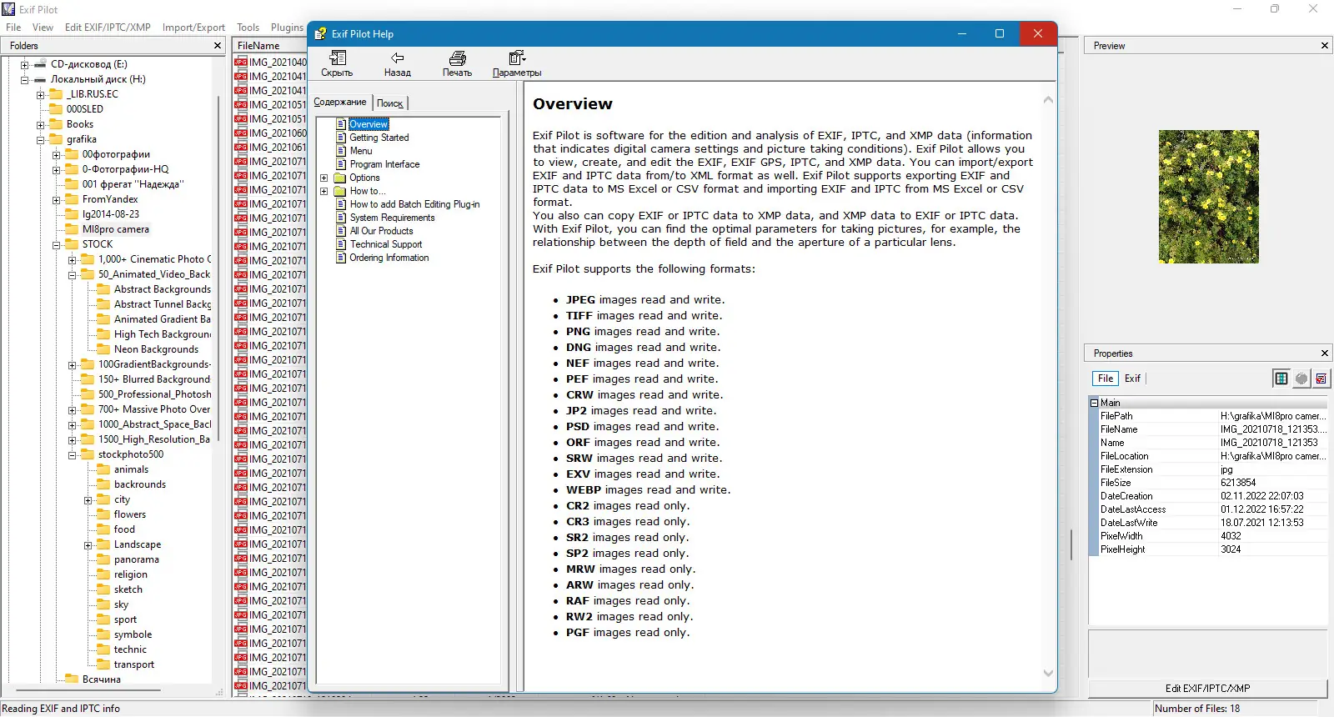Click the page icon beside Ordering Information
Viewport: 1334px width, 717px height.
341,258
